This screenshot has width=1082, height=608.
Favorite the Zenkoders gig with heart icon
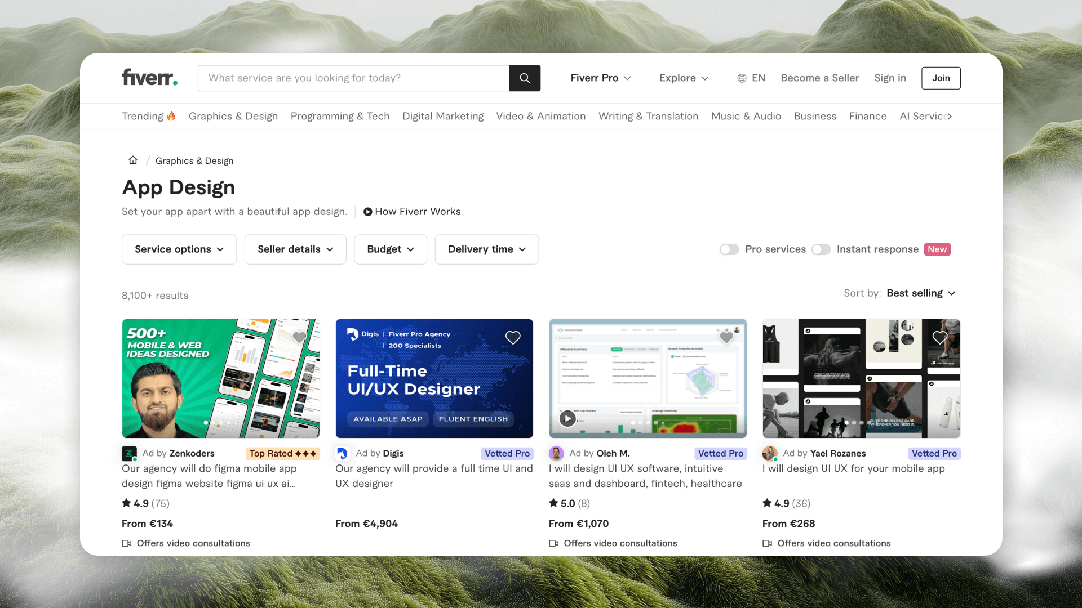coord(299,337)
